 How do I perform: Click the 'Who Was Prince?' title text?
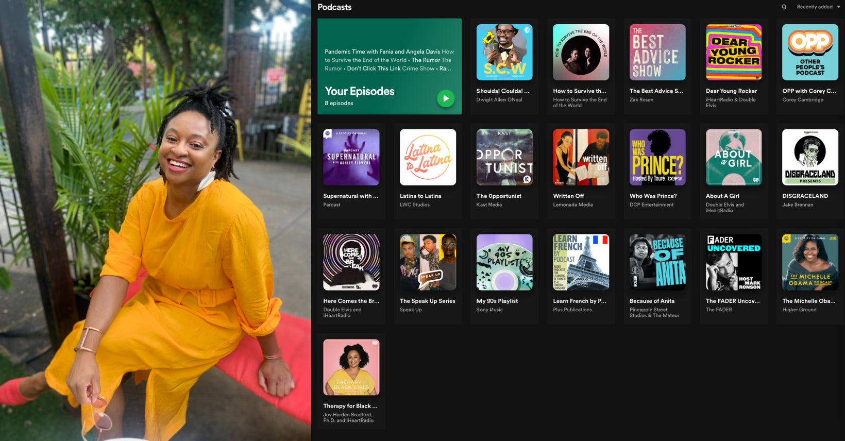(653, 196)
